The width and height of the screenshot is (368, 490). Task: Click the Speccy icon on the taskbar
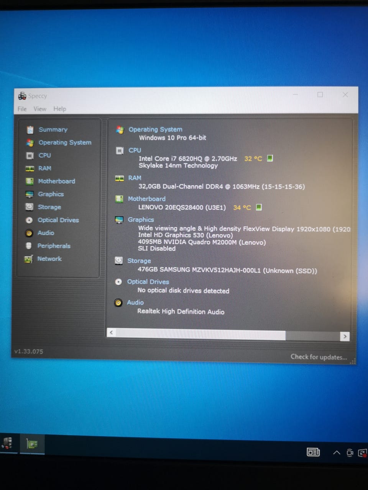click(8, 443)
